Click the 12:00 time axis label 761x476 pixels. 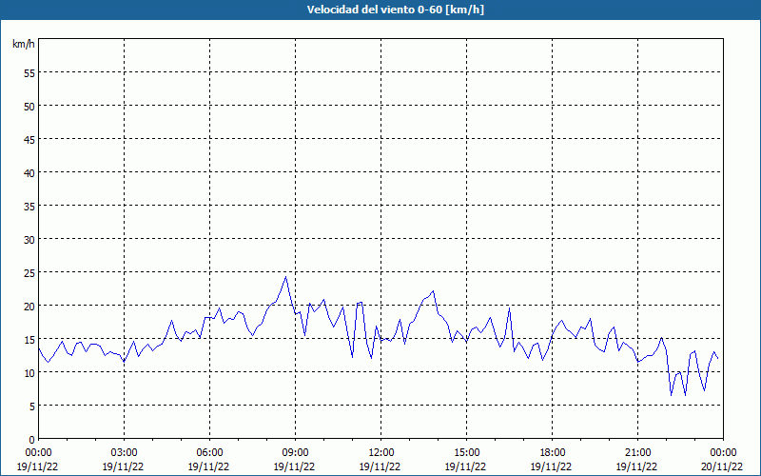[381, 453]
